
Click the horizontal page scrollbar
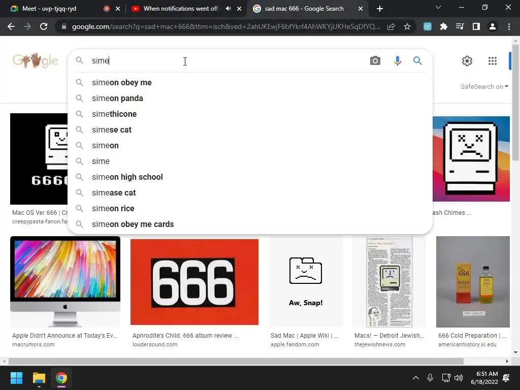[236, 361]
